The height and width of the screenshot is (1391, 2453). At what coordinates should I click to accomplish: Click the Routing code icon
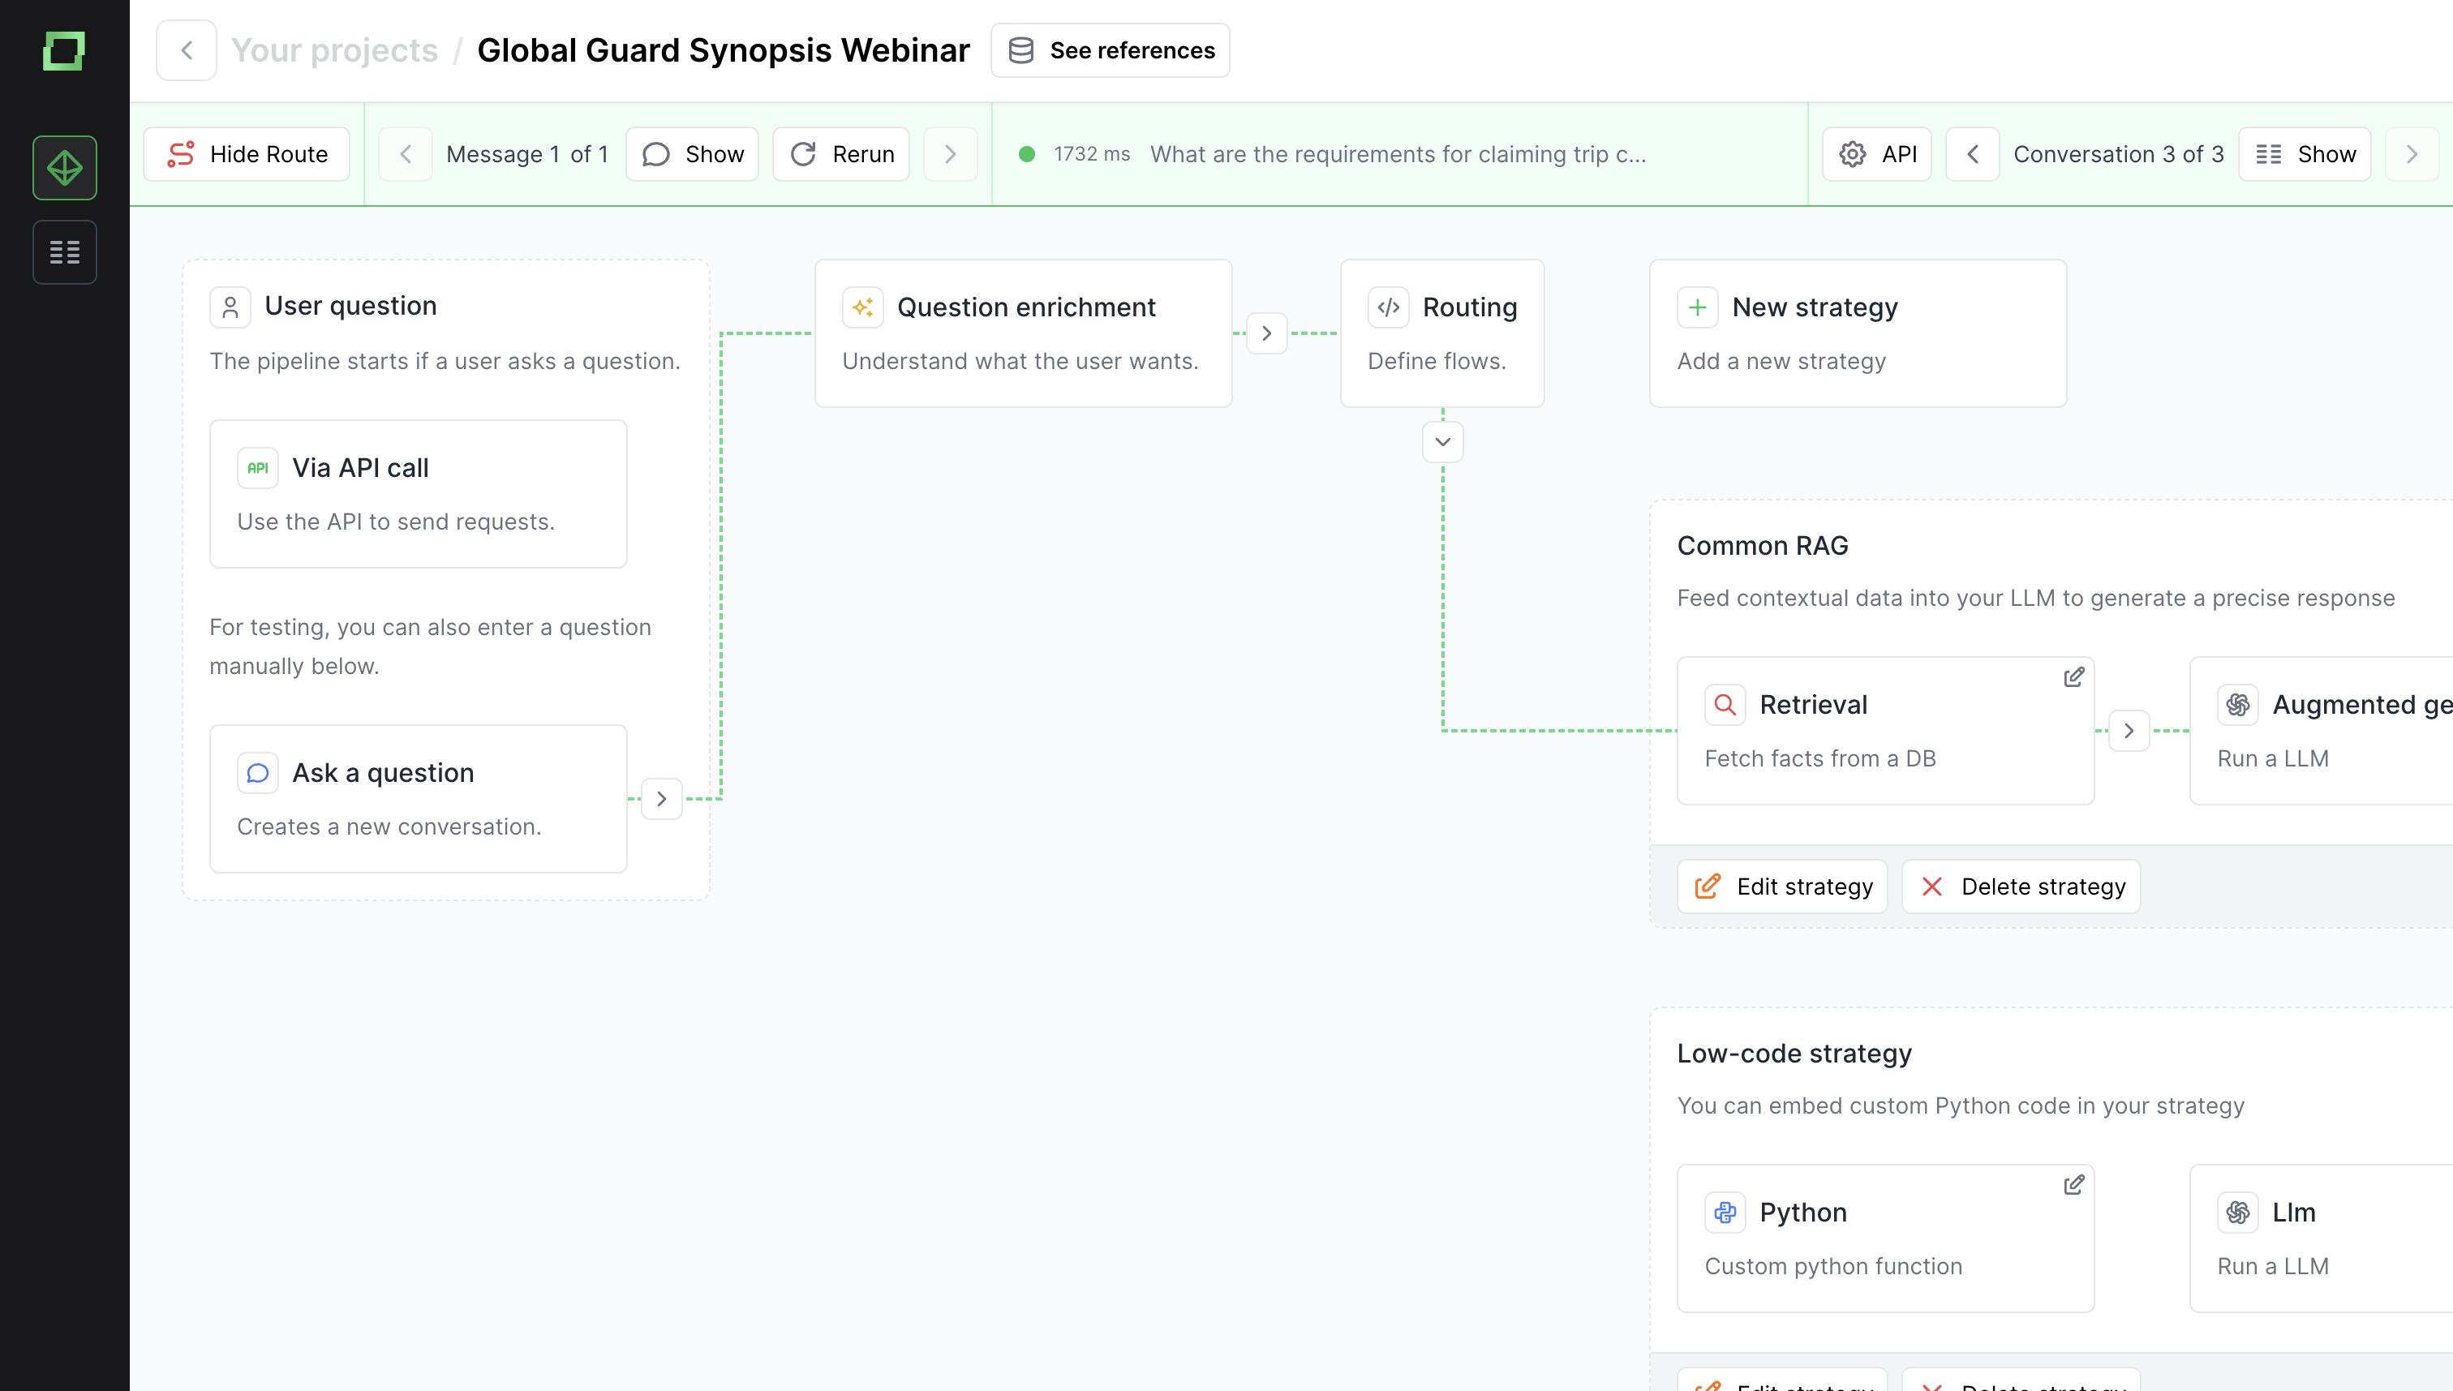tap(1388, 307)
